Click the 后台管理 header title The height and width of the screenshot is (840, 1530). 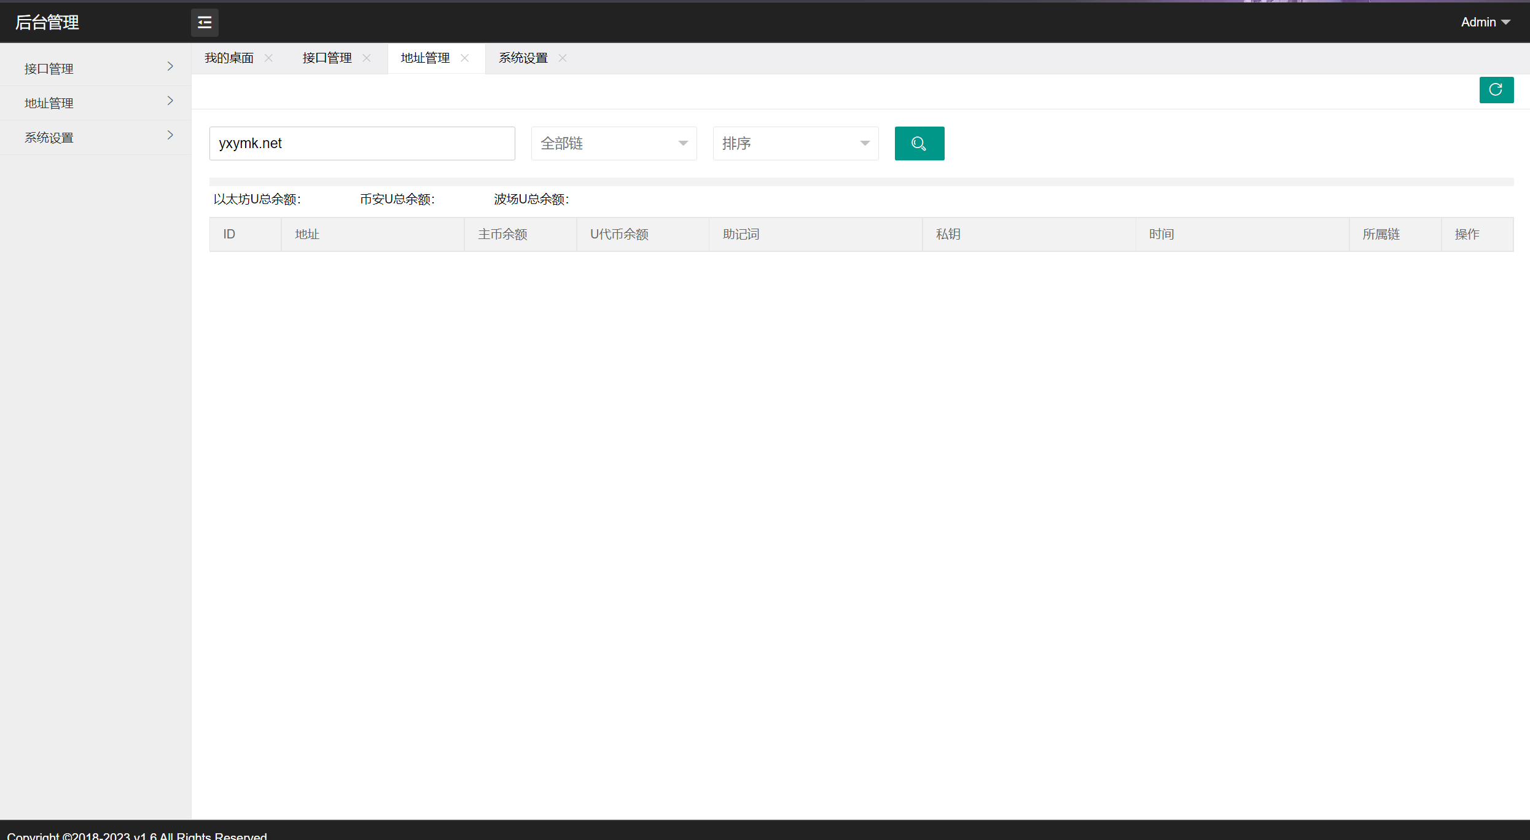tap(46, 22)
